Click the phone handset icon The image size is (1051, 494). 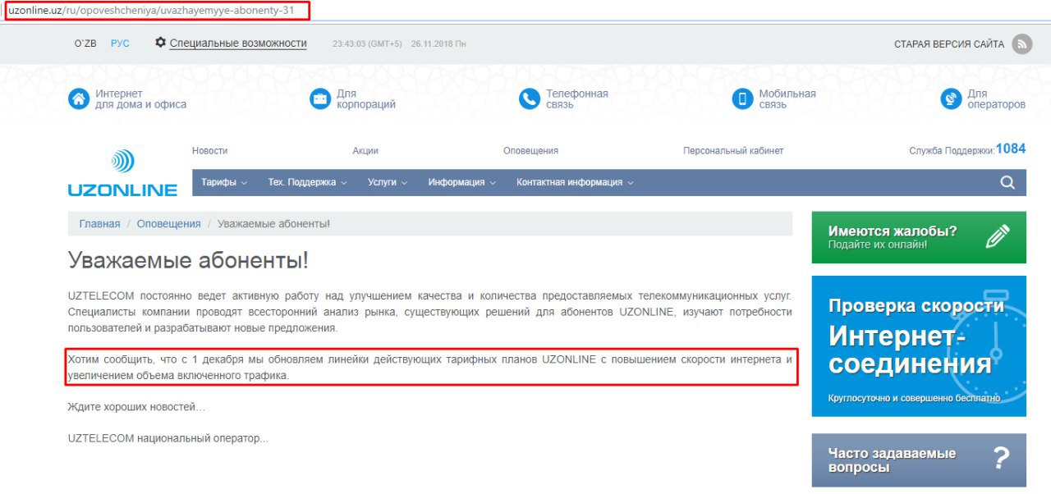point(530,99)
